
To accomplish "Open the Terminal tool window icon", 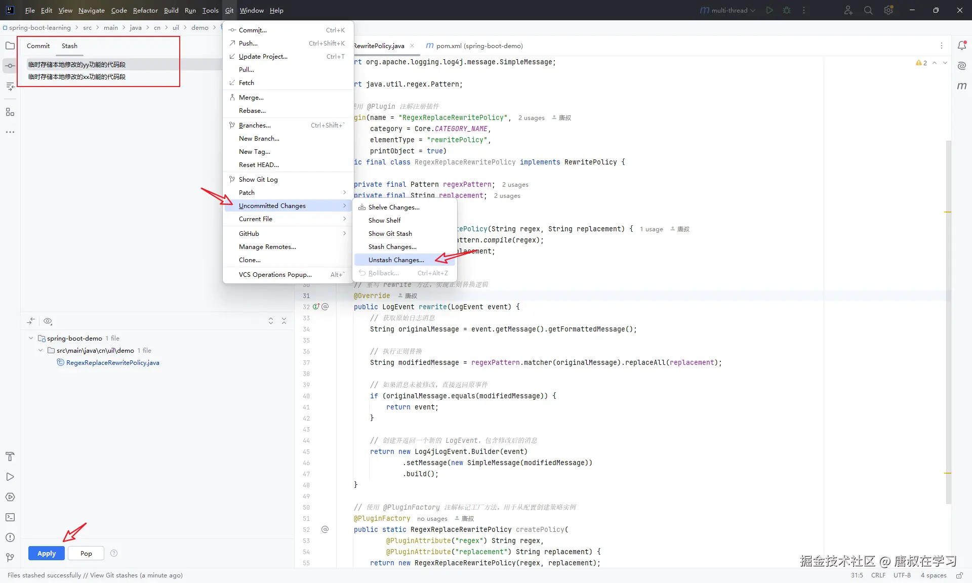I will [10, 517].
